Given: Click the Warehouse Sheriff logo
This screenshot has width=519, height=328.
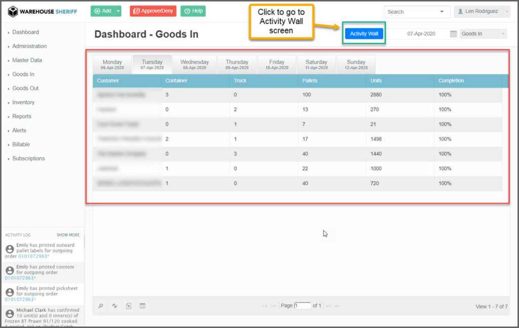Looking at the screenshot, I should 43,11.
